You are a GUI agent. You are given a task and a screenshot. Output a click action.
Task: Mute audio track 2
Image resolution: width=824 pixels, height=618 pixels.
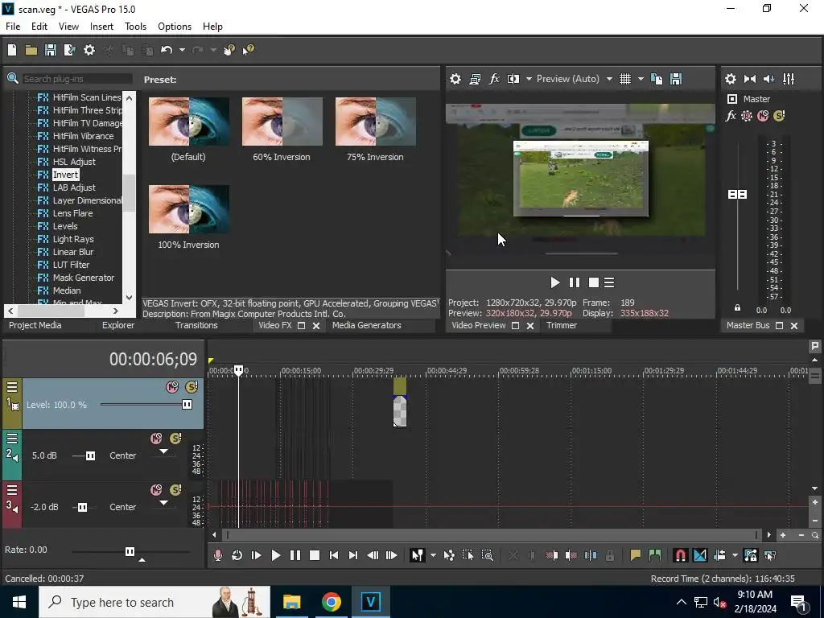pyautogui.click(x=156, y=439)
